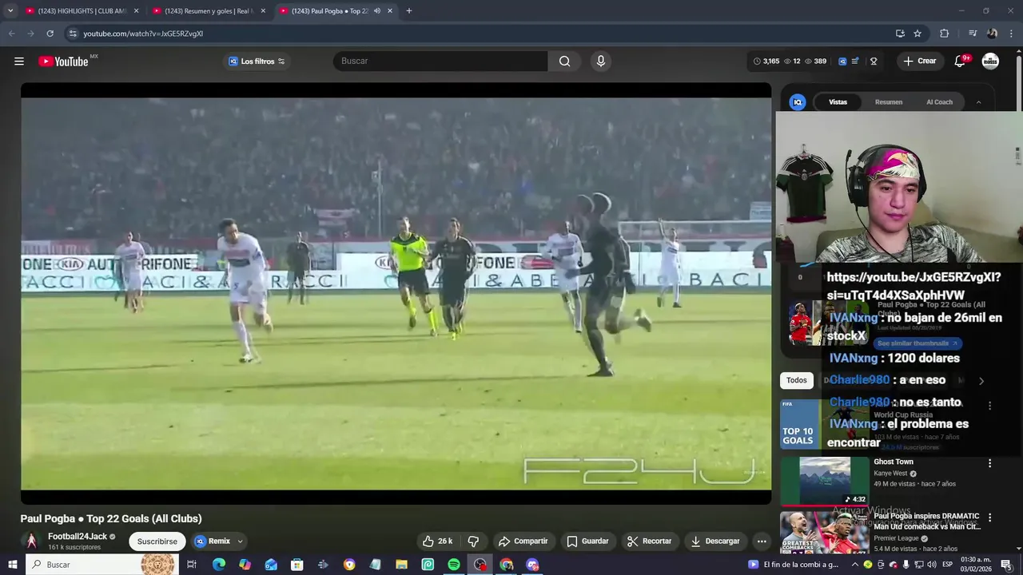Click the See similar thumbnails link
This screenshot has width=1023, height=575.
[917, 343]
